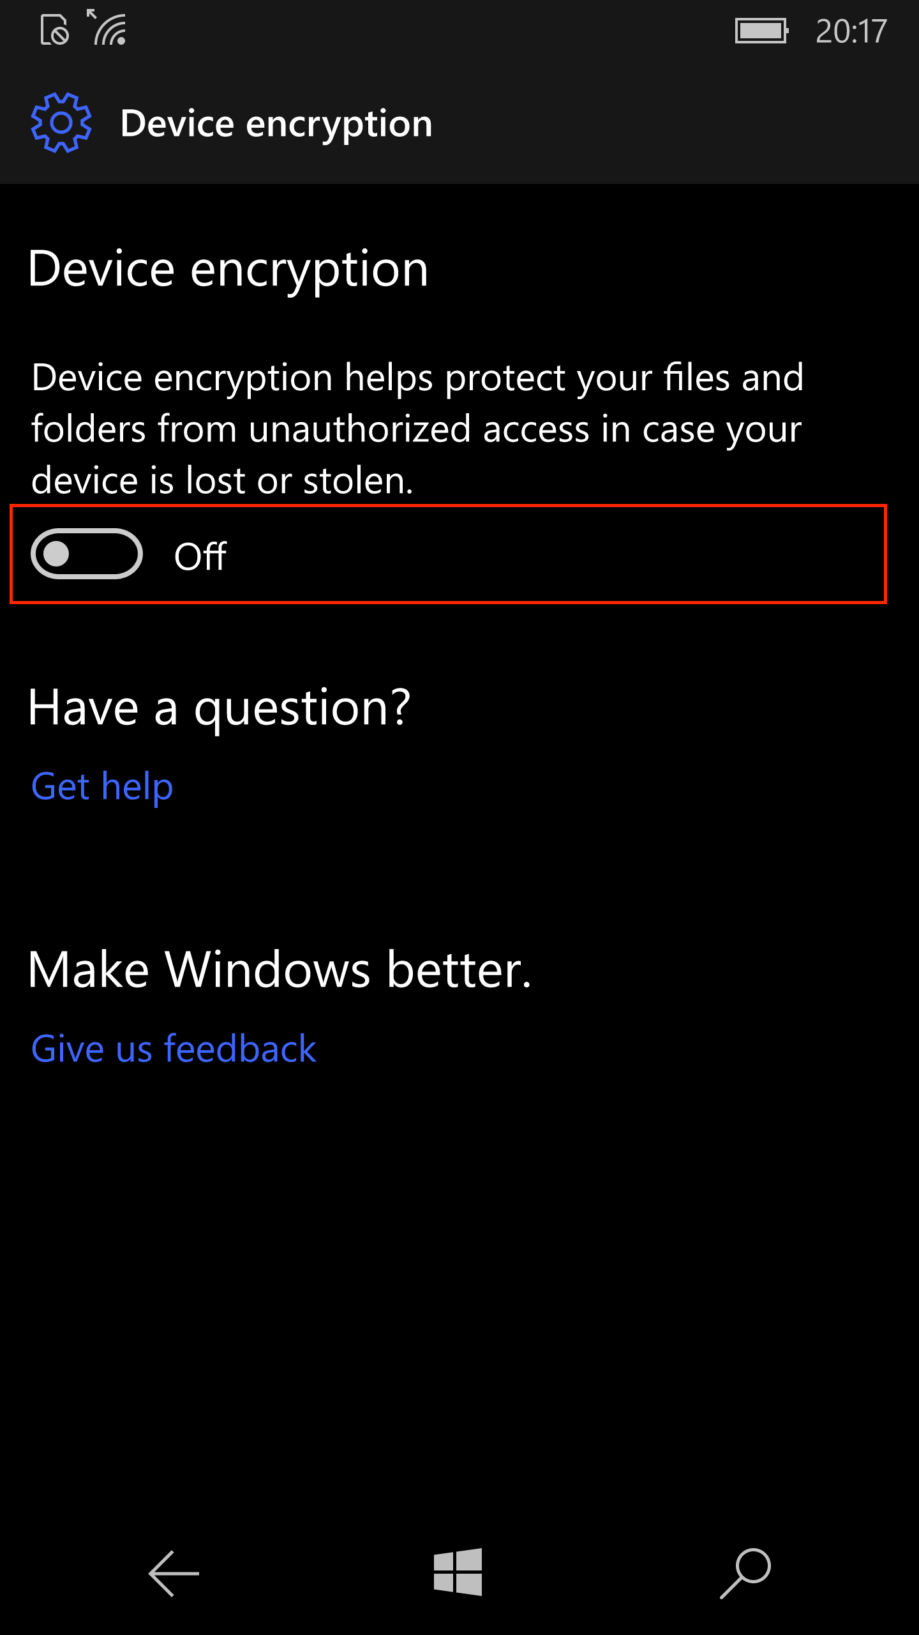The image size is (919, 1635).
Task: Click the blue Settings gear icon
Action: (x=61, y=123)
